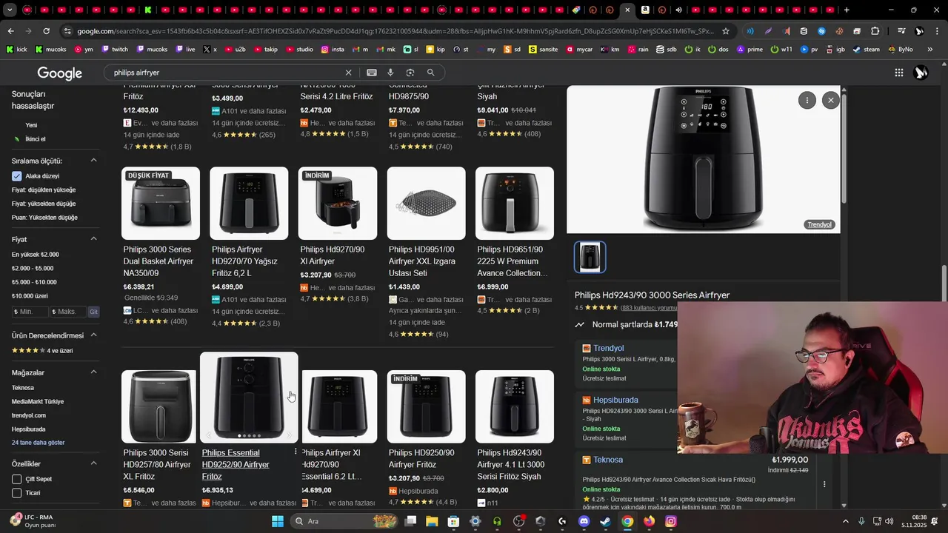Screen dimensions: 948x533
Task: Open Hepsiburada seller offer link
Action: (x=615, y=400)
